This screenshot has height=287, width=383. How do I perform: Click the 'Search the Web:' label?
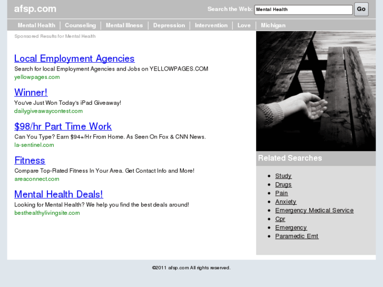pyautogui.click(x=230, y=9)
